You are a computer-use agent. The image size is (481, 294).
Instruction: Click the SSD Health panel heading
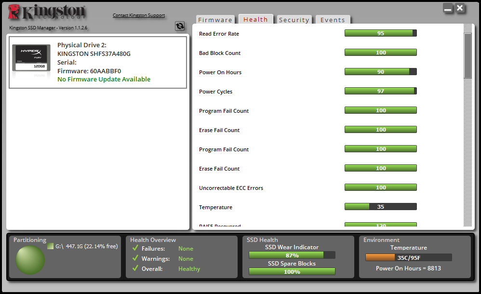point(262,240)
